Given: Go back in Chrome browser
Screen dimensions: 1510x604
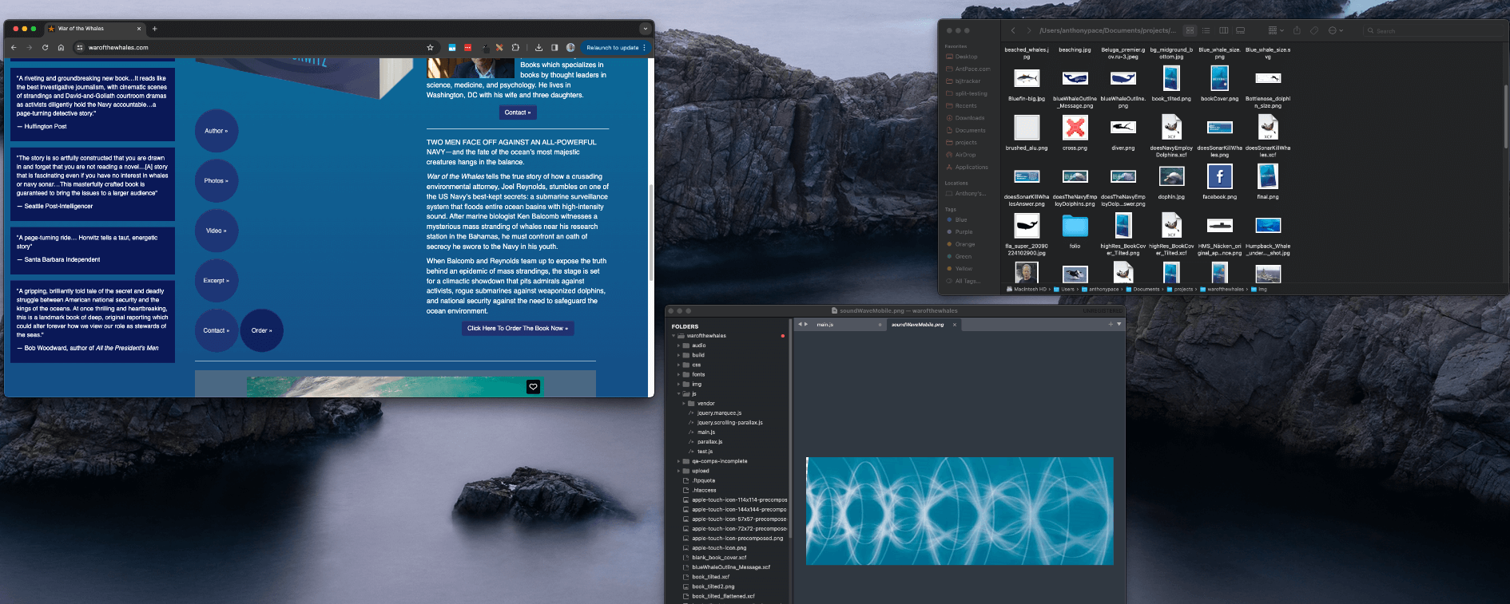Looking at the screenshot, I should point(14,47).
